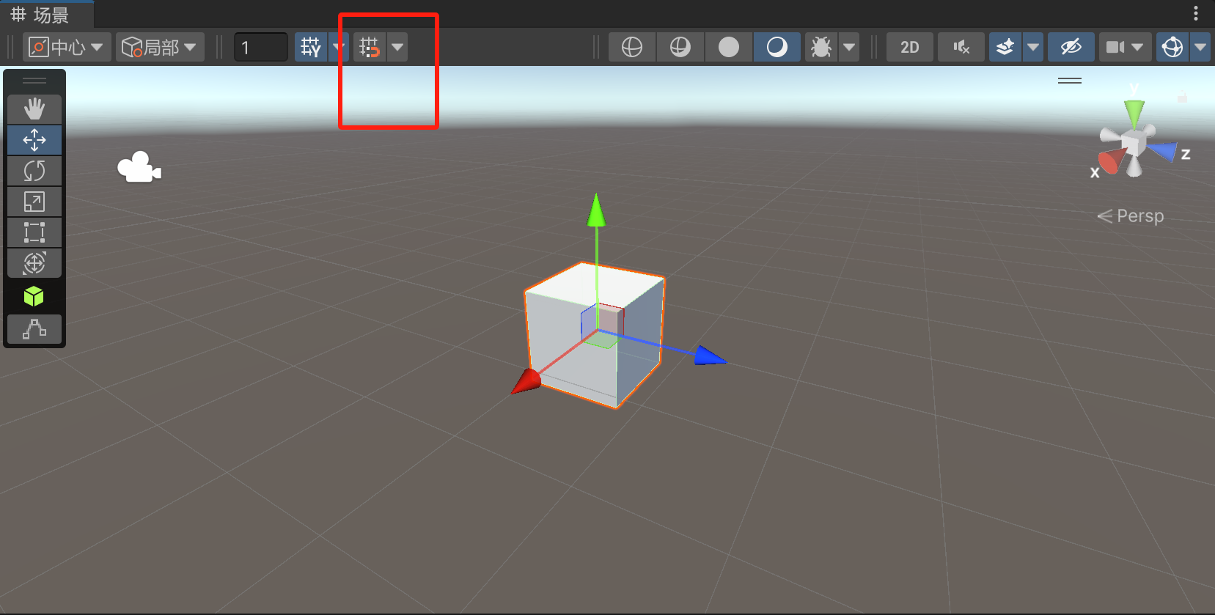
Task: Open the scene window kebab menu
Action: pos(1196,13)
